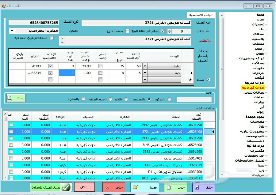276x195 pixels.
Task: Click the item code field كود الصنف
Action: tap(34, 23)
